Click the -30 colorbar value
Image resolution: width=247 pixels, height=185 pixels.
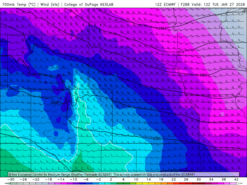pyautogui.click(x=11, y=179)
